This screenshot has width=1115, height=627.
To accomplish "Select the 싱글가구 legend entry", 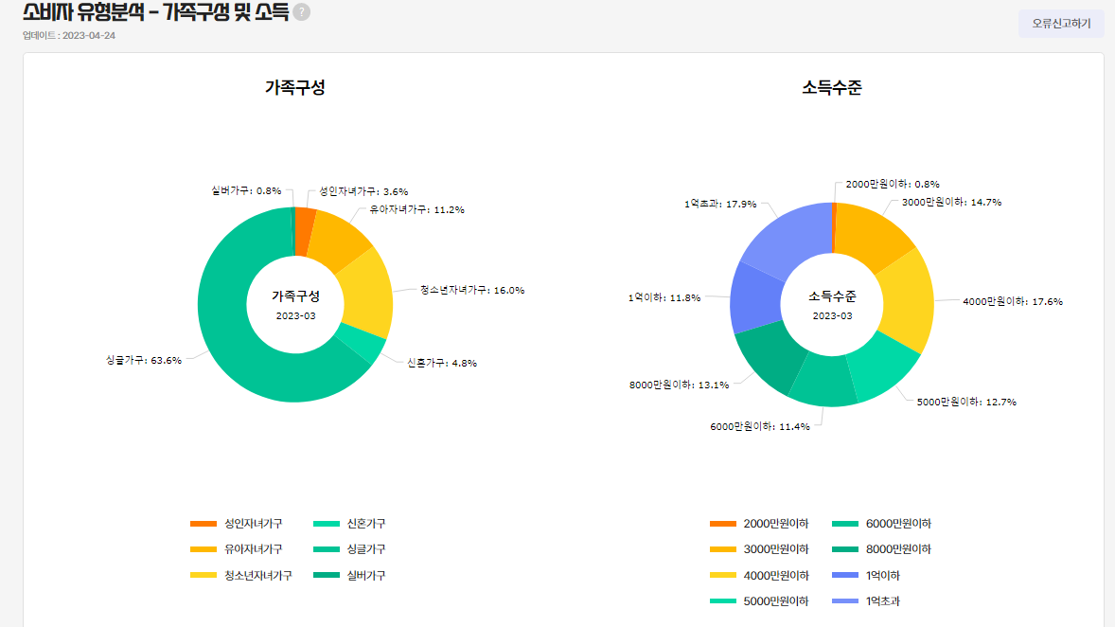I will [x=351, y=547].
